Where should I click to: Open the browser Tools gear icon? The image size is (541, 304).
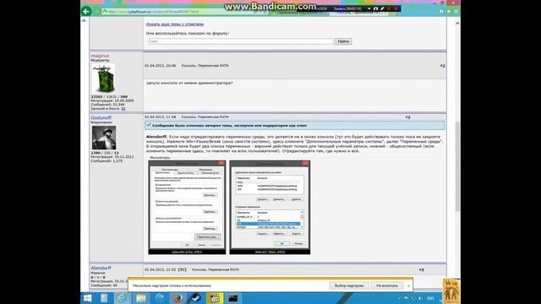(456, 11)
